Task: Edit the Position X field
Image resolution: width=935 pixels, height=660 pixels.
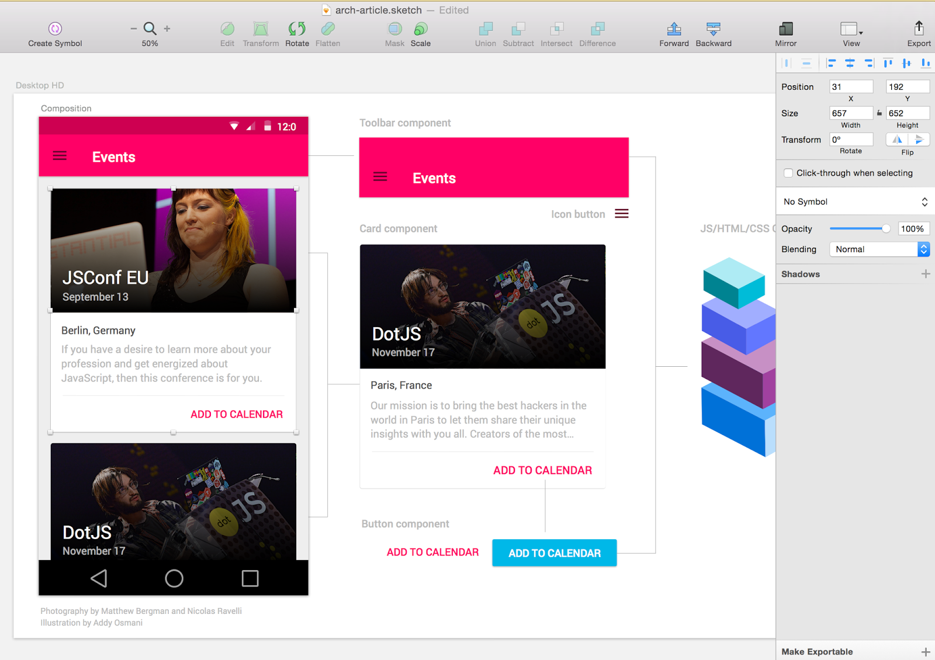Action: (851, 87)
